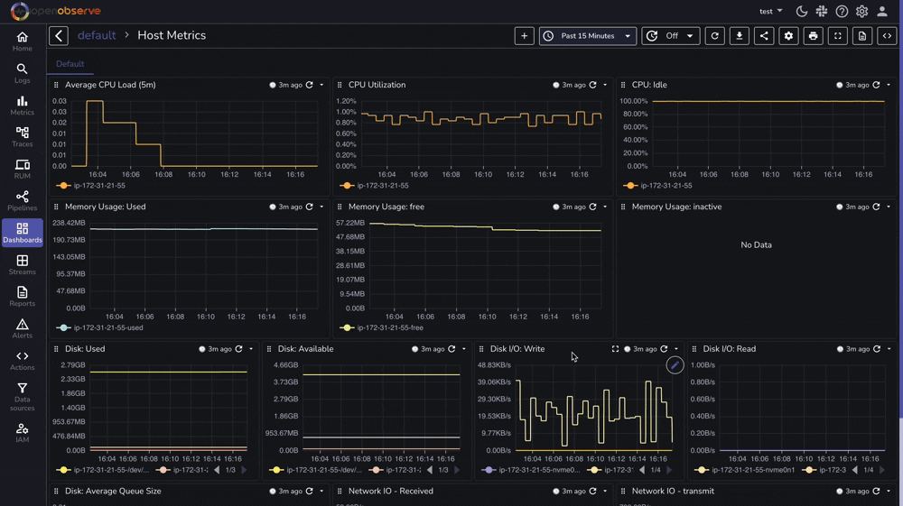Open Logs from the sidebar menu
Viewport: 903px width, 506px height.
(x=22, y=73)
